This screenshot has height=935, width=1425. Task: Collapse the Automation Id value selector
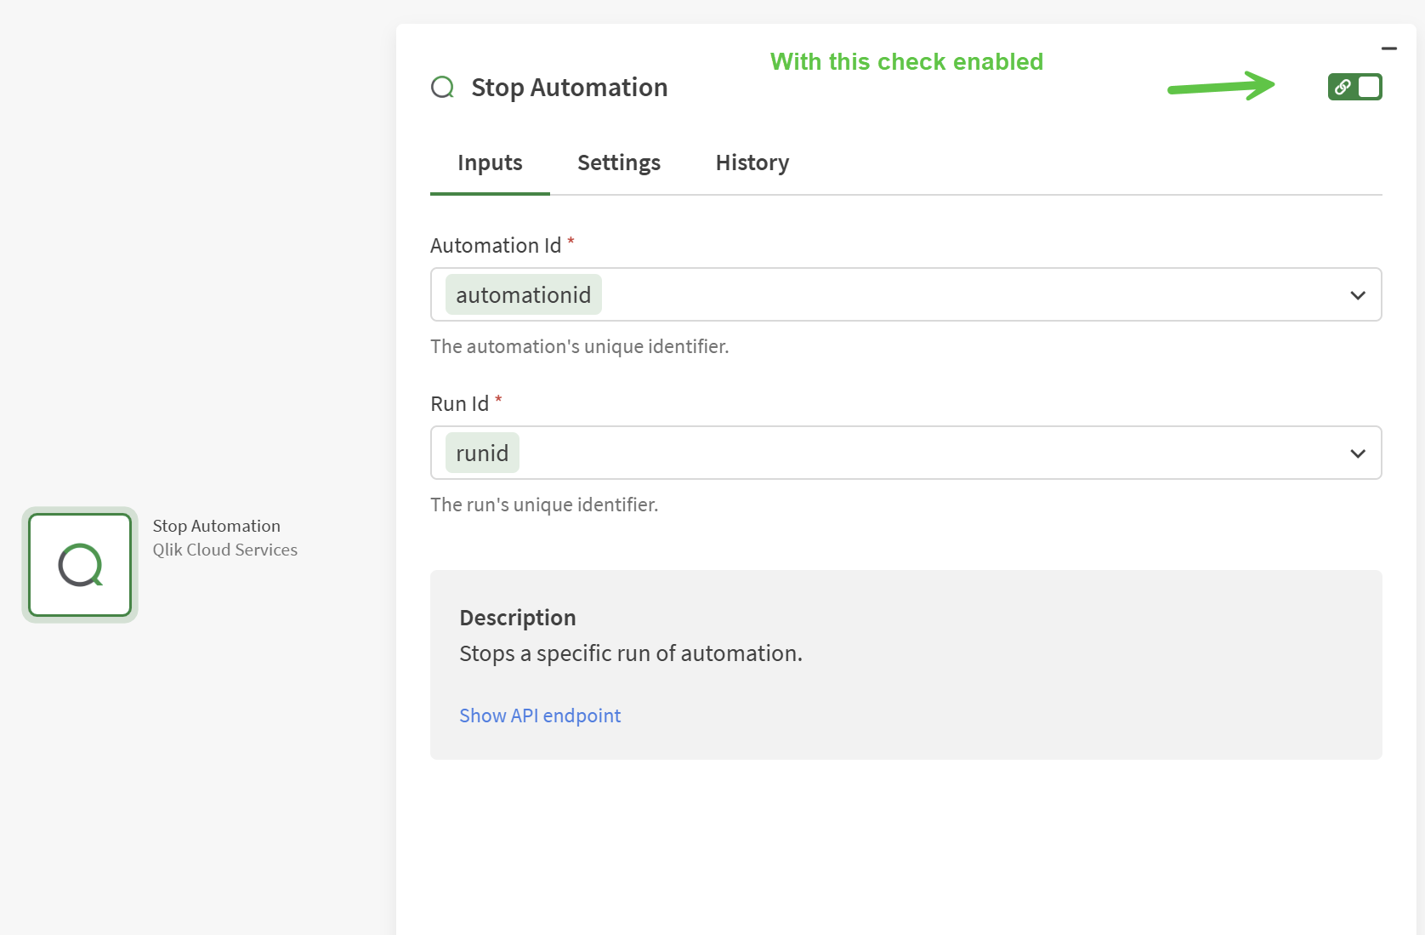click(x=1357, y=294)
